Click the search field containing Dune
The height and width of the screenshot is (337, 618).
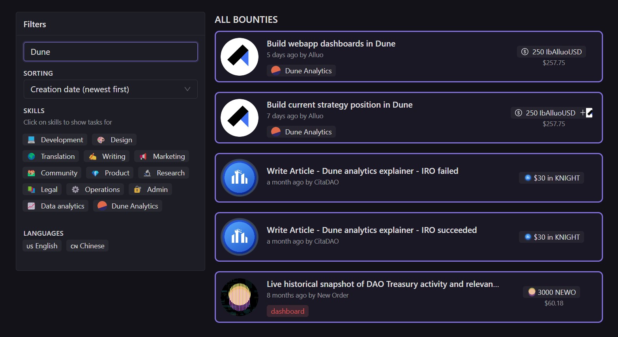pos(110,52)
